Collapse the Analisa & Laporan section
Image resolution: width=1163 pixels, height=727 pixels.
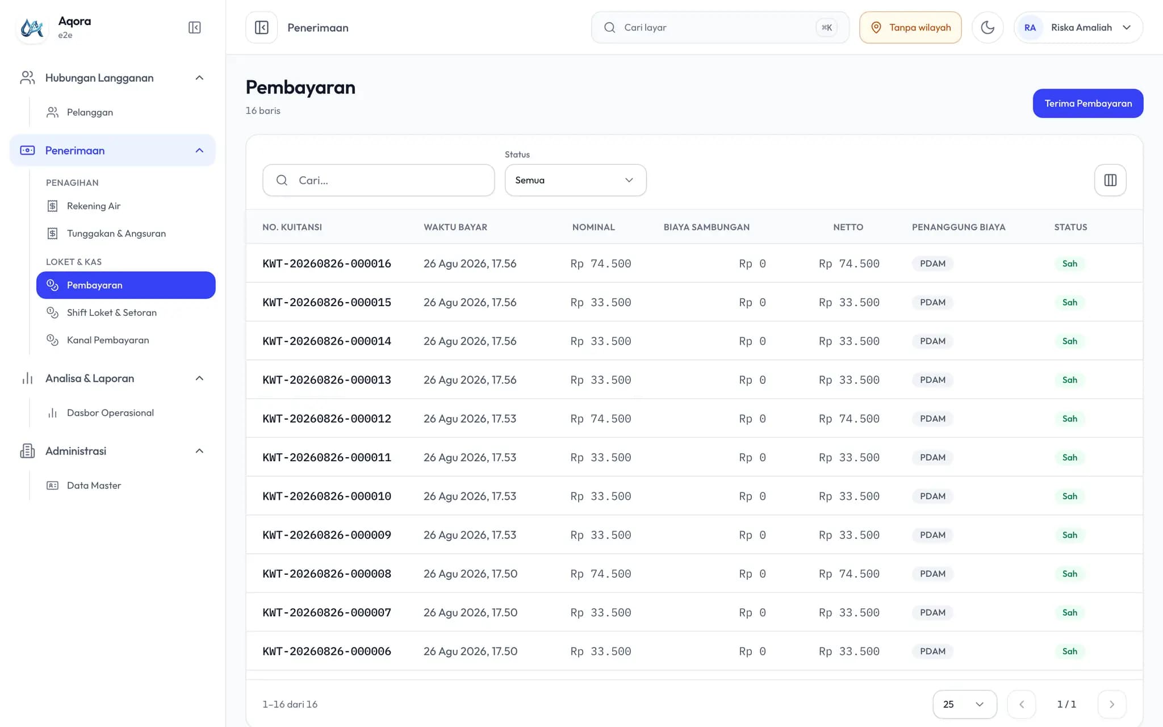pos(199,378)
